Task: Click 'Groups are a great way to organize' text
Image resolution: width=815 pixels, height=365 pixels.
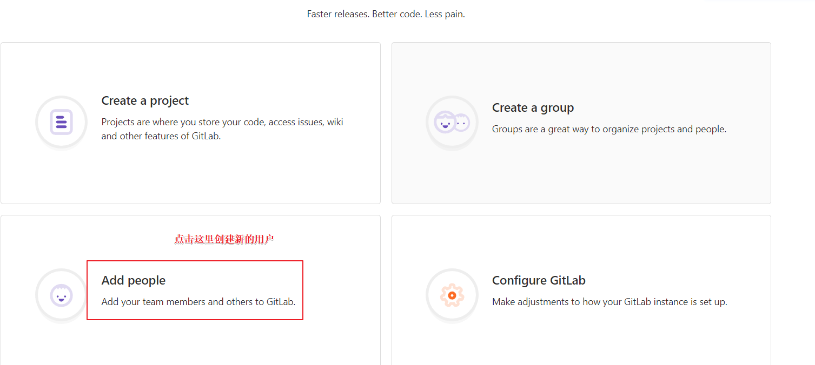Action: click(609, 130)
